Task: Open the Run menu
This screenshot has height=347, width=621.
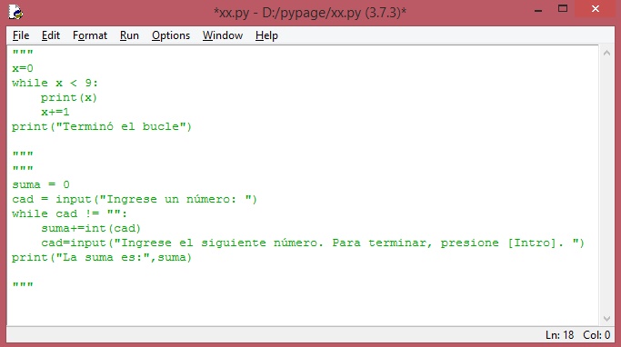Action: click(129, 35)
